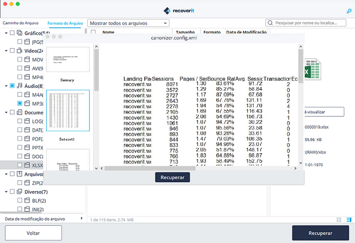Click the LOG folder icon

(x=27, y=121)
